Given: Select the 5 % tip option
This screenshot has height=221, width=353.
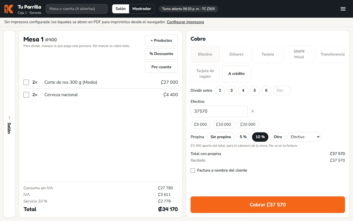Looking at the screenshot, I should click(x=243, y=137).
